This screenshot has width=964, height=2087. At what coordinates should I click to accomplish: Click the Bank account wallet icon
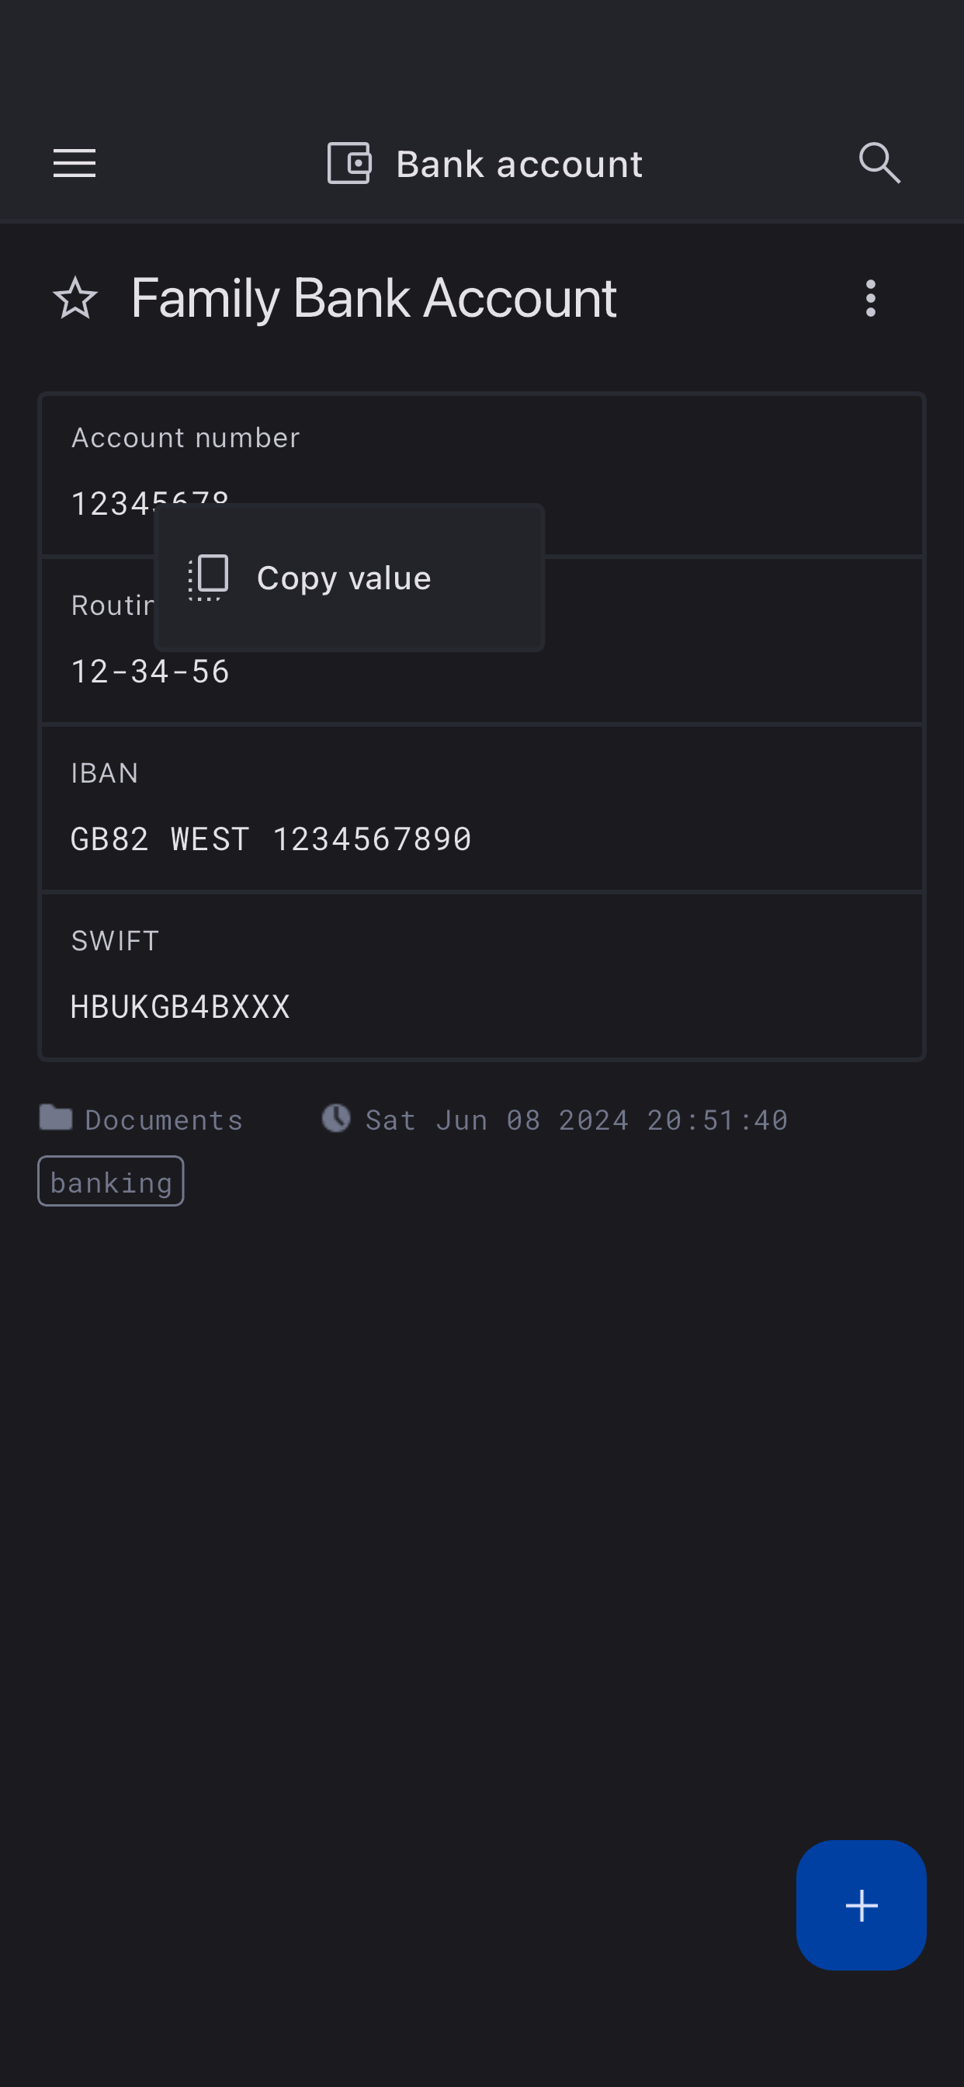point(349,164)
